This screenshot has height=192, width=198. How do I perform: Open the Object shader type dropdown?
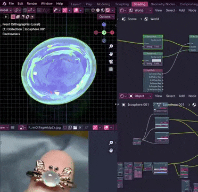coord(141,96)
